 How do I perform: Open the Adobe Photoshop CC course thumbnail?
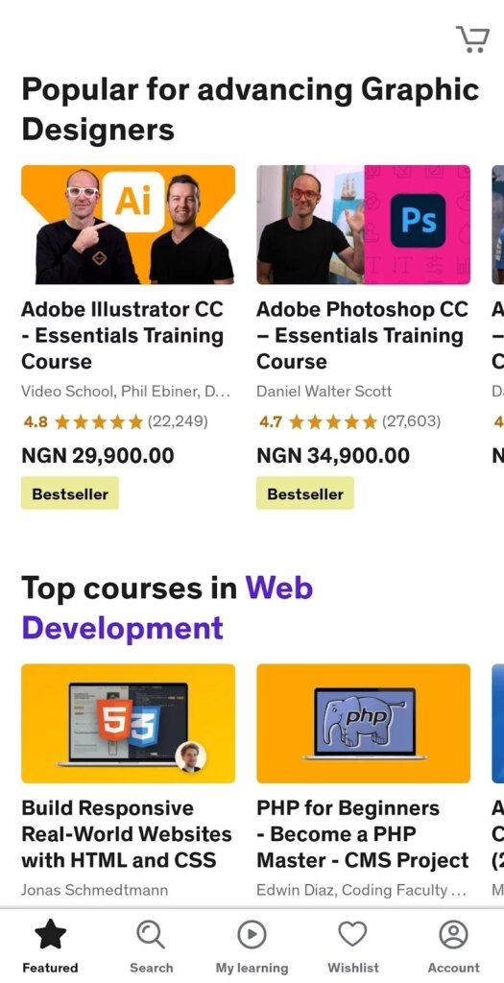click(x=364, y=225)
